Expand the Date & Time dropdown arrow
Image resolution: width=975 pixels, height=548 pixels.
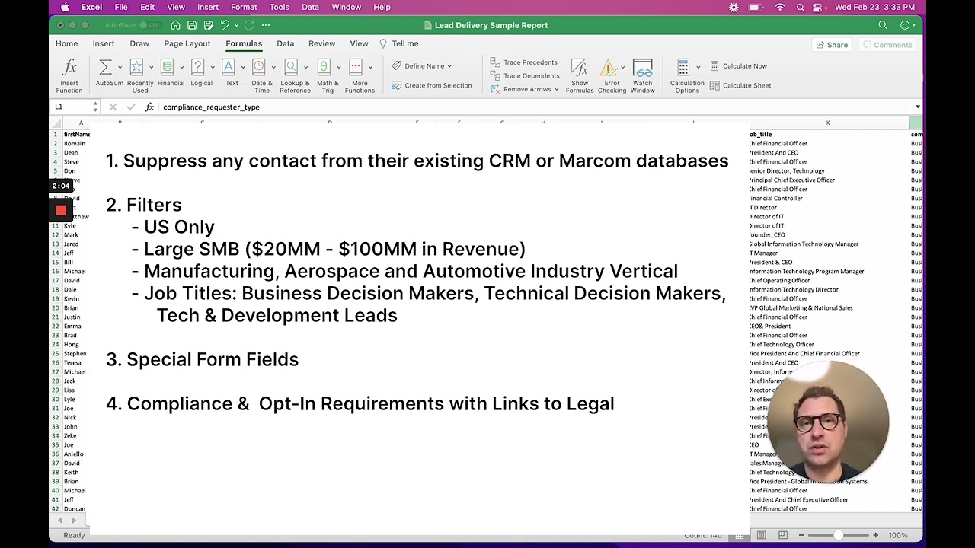(x=272, y=67)
